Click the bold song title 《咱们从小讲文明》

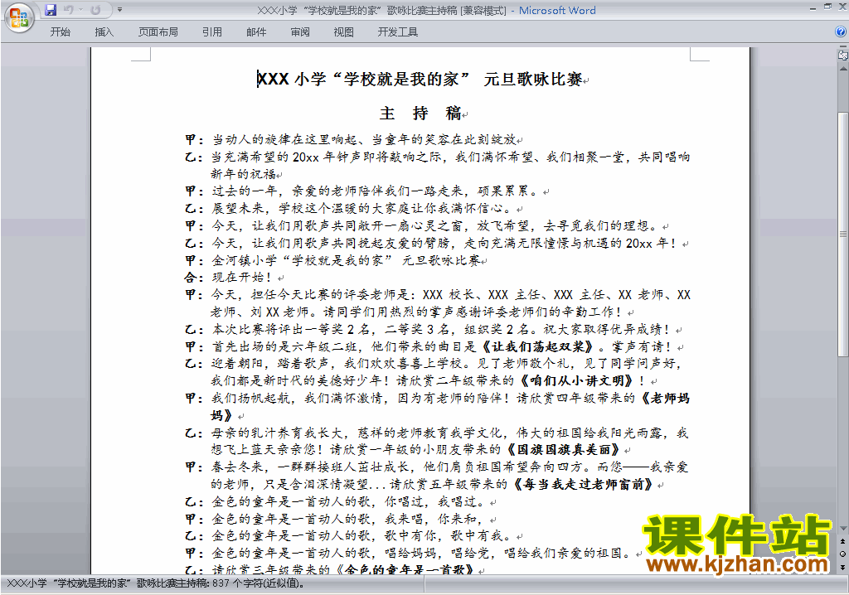tap(575, 380)
